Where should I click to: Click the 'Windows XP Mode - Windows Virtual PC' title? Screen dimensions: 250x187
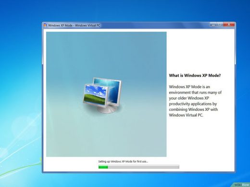click(x=74, y=25)
